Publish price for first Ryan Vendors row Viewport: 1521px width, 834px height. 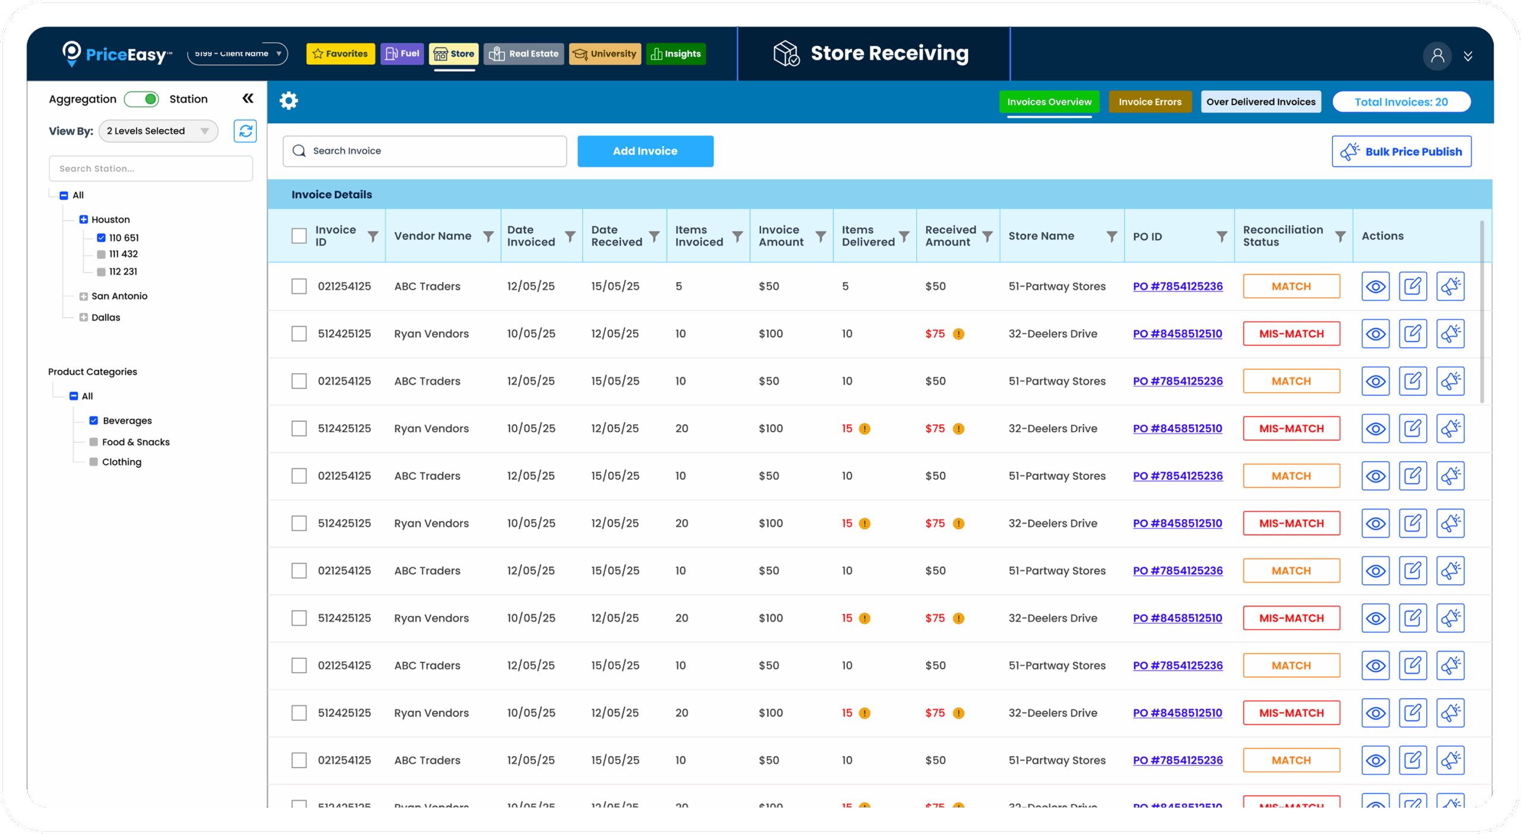(x=1450, y=334)
